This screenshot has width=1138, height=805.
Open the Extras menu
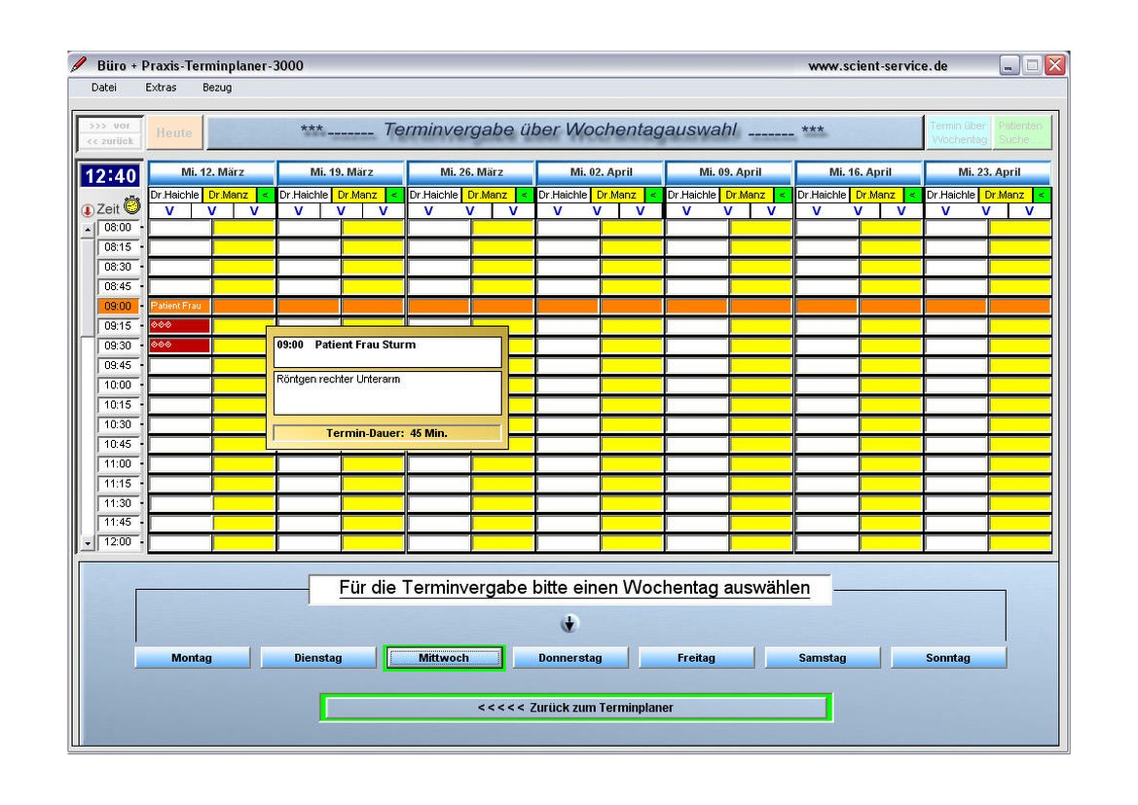(x=161, y=88)
